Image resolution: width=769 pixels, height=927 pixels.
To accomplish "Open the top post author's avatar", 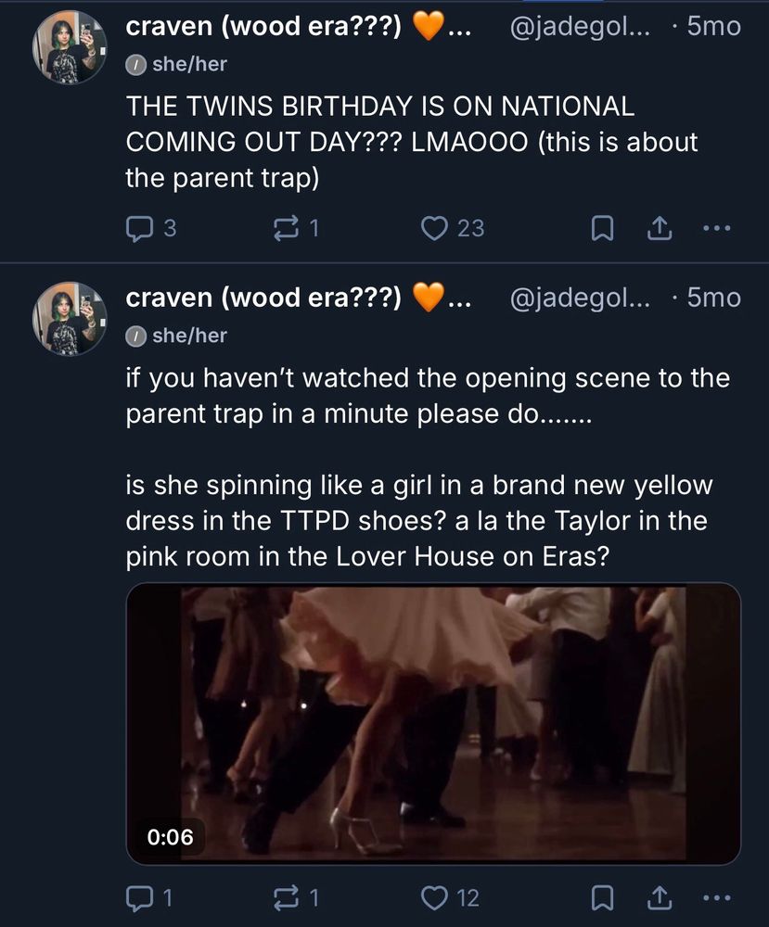I will tap(70, 48).
